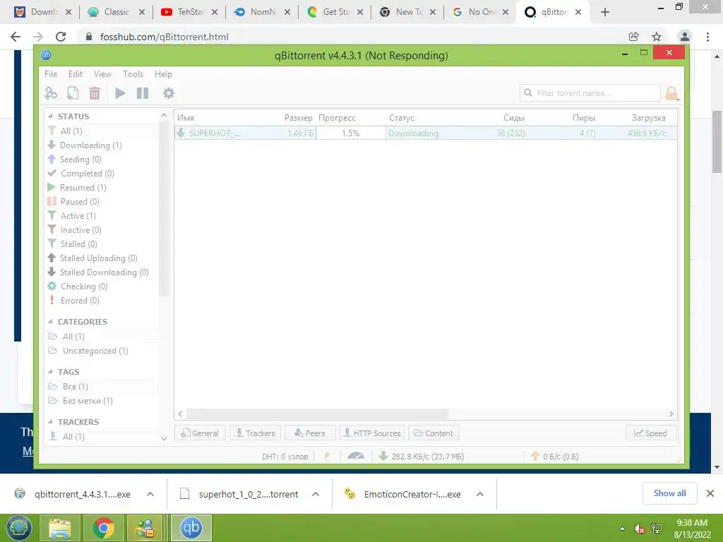The width and height of the screenshot is (723, 542).
Task: Switch to the Peers tab
Action: [310, 433]
